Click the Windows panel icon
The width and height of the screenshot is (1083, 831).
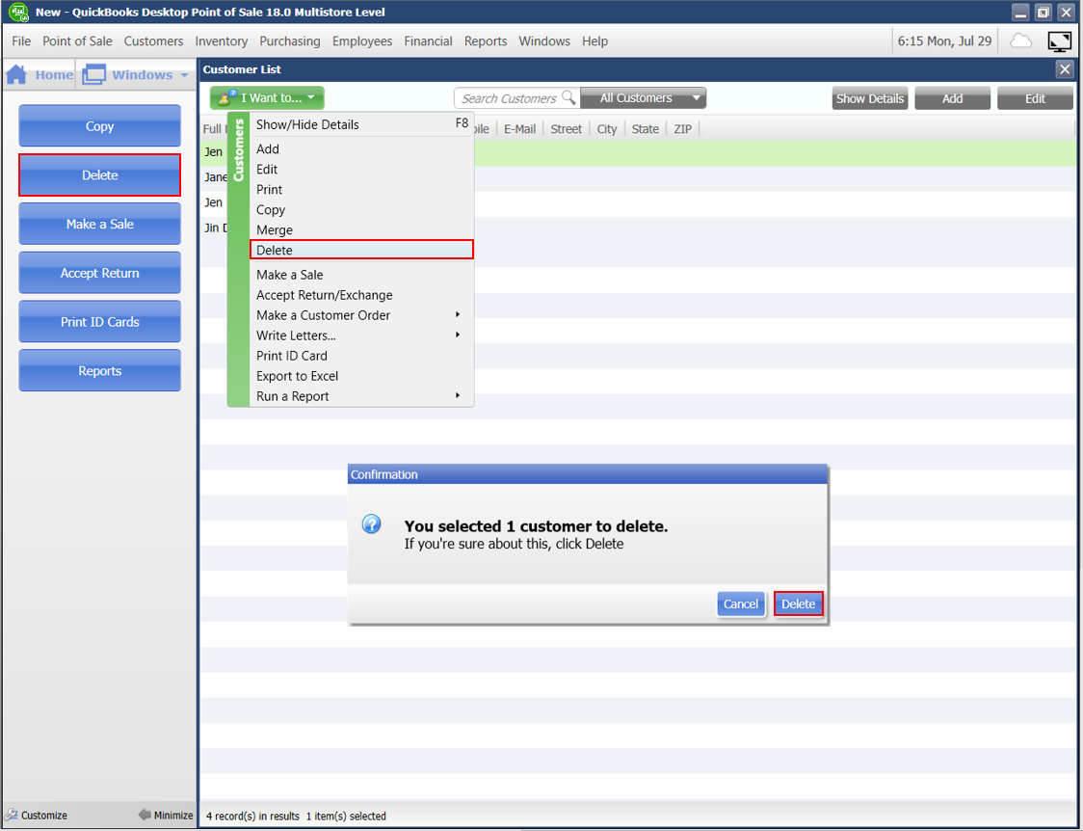point(93,74)
